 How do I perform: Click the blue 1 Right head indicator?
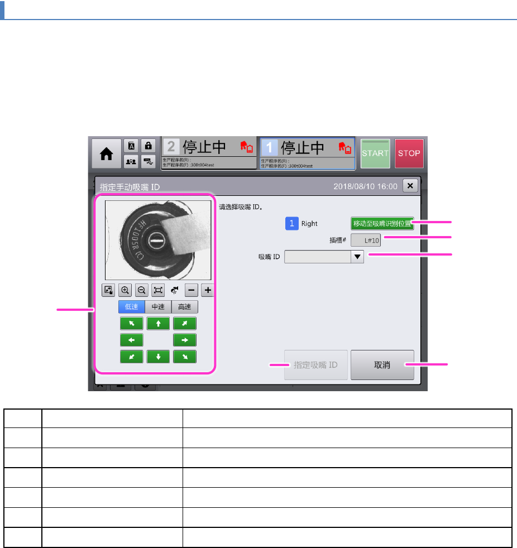pos(292,223)
